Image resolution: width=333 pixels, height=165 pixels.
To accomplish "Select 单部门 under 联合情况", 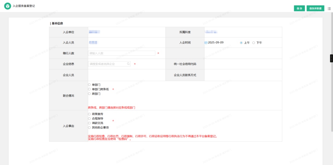I will tap(89, 84).
